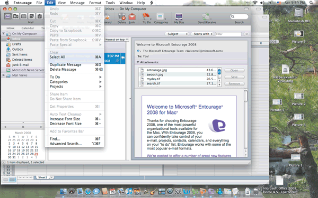Toggle Excel normal view button
The width and height of the screenshot is (318, 198).
tap(5, 180)
